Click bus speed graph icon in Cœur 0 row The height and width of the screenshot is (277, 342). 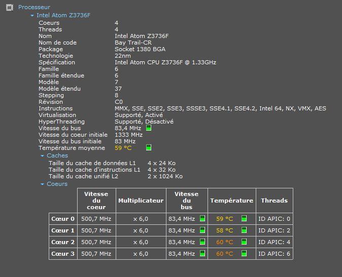tap(202, 218)
